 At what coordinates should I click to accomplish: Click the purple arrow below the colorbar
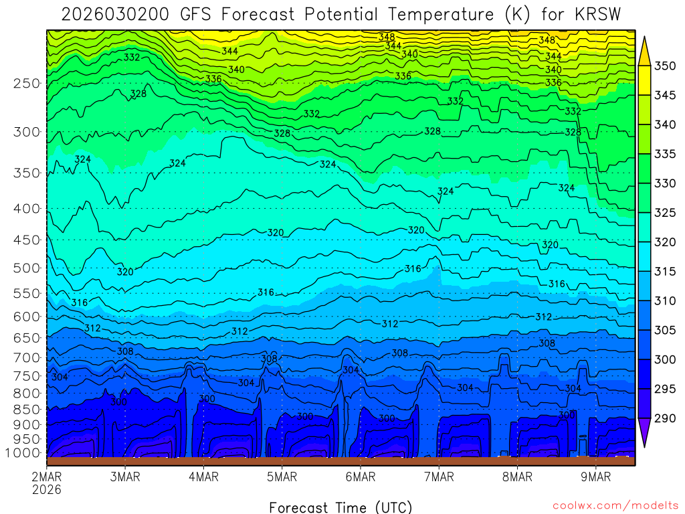644,432
